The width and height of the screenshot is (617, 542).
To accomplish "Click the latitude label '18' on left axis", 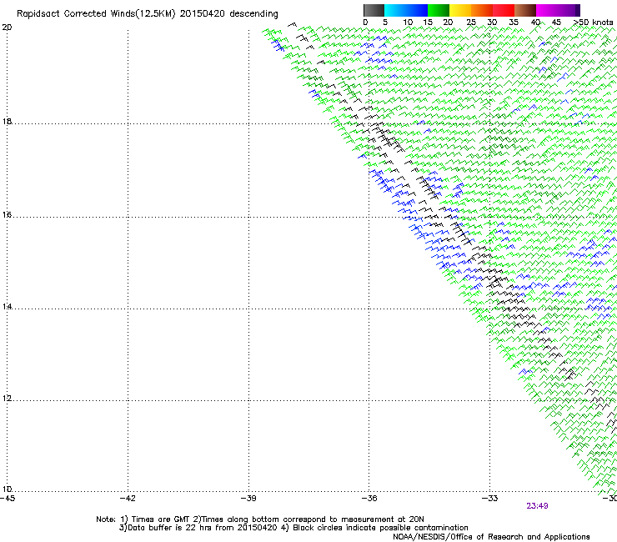I will 7,121.
